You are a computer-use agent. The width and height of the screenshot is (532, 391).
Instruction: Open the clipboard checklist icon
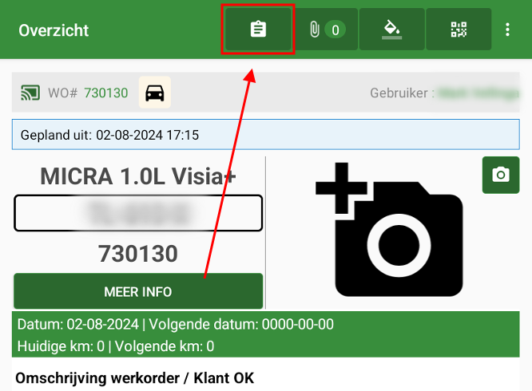pos(258,30)
